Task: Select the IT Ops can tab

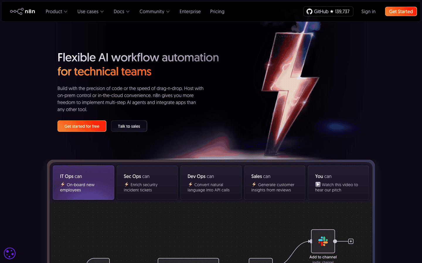Action: tap(84, 183)
